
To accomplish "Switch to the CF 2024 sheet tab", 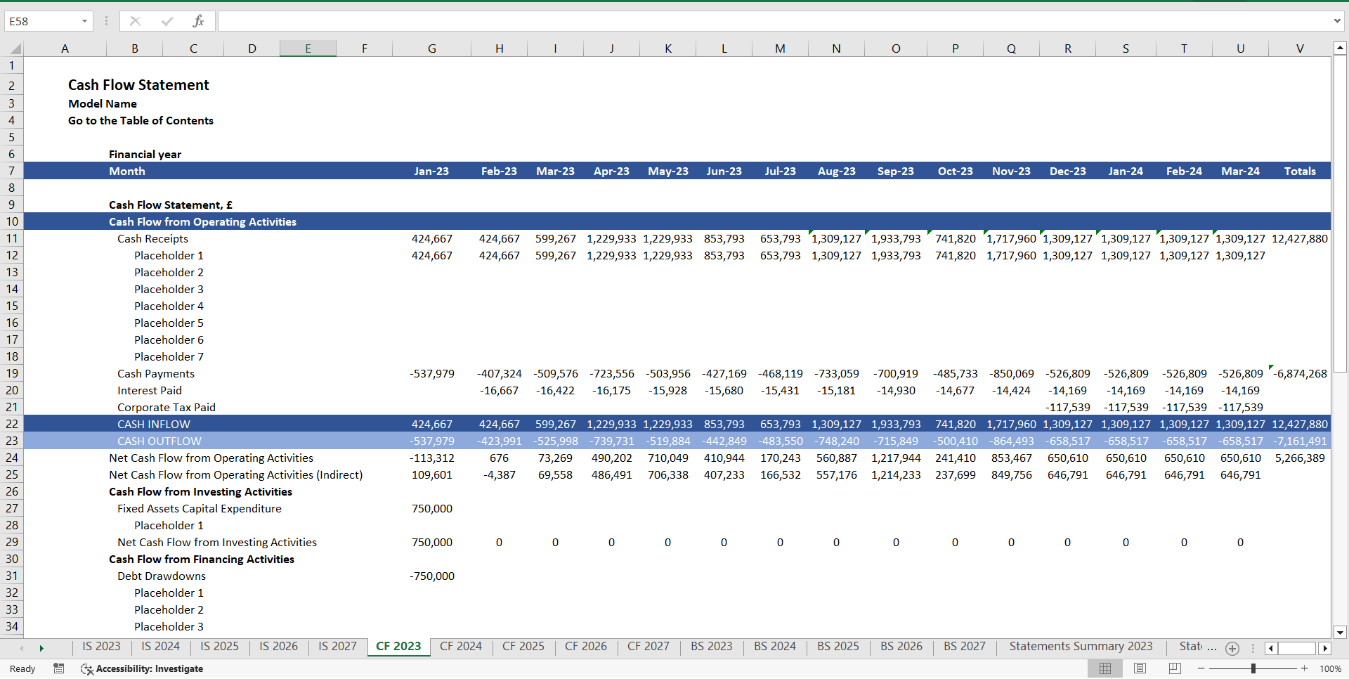I will point(461,646).
